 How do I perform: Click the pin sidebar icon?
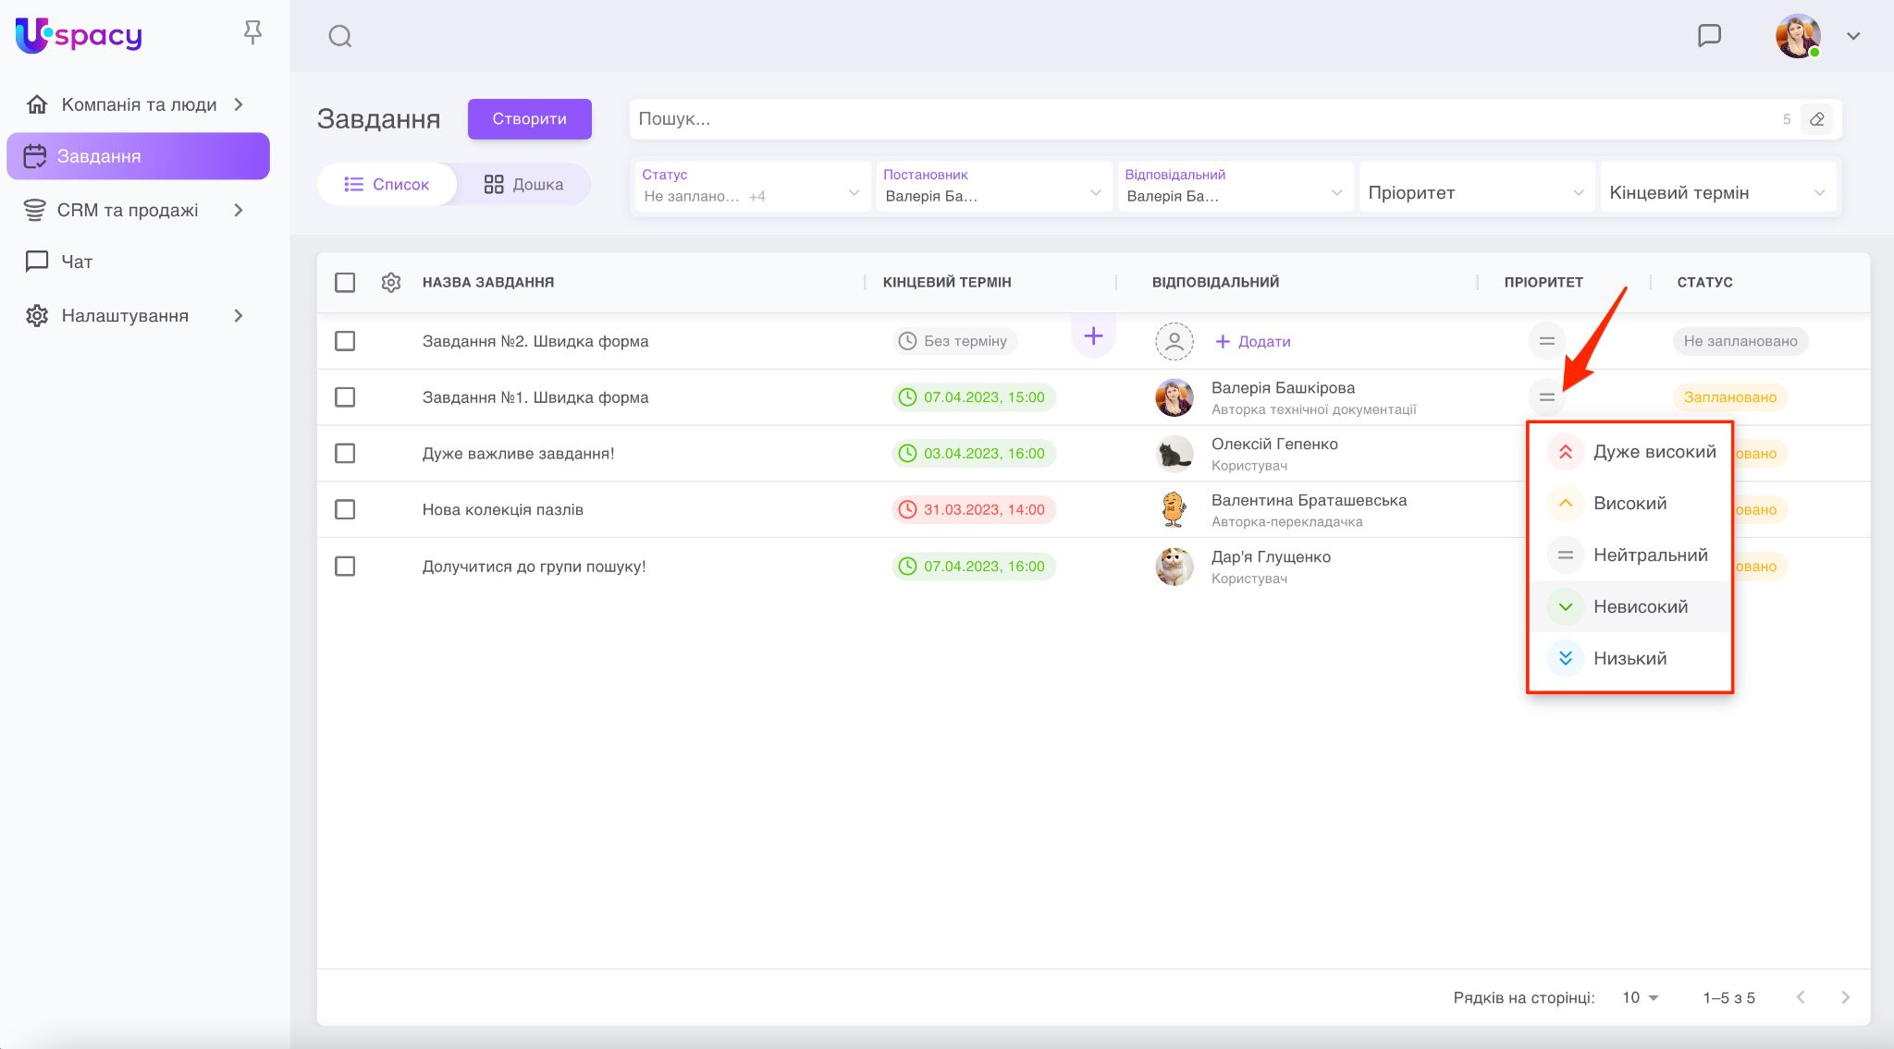(252, 33)
